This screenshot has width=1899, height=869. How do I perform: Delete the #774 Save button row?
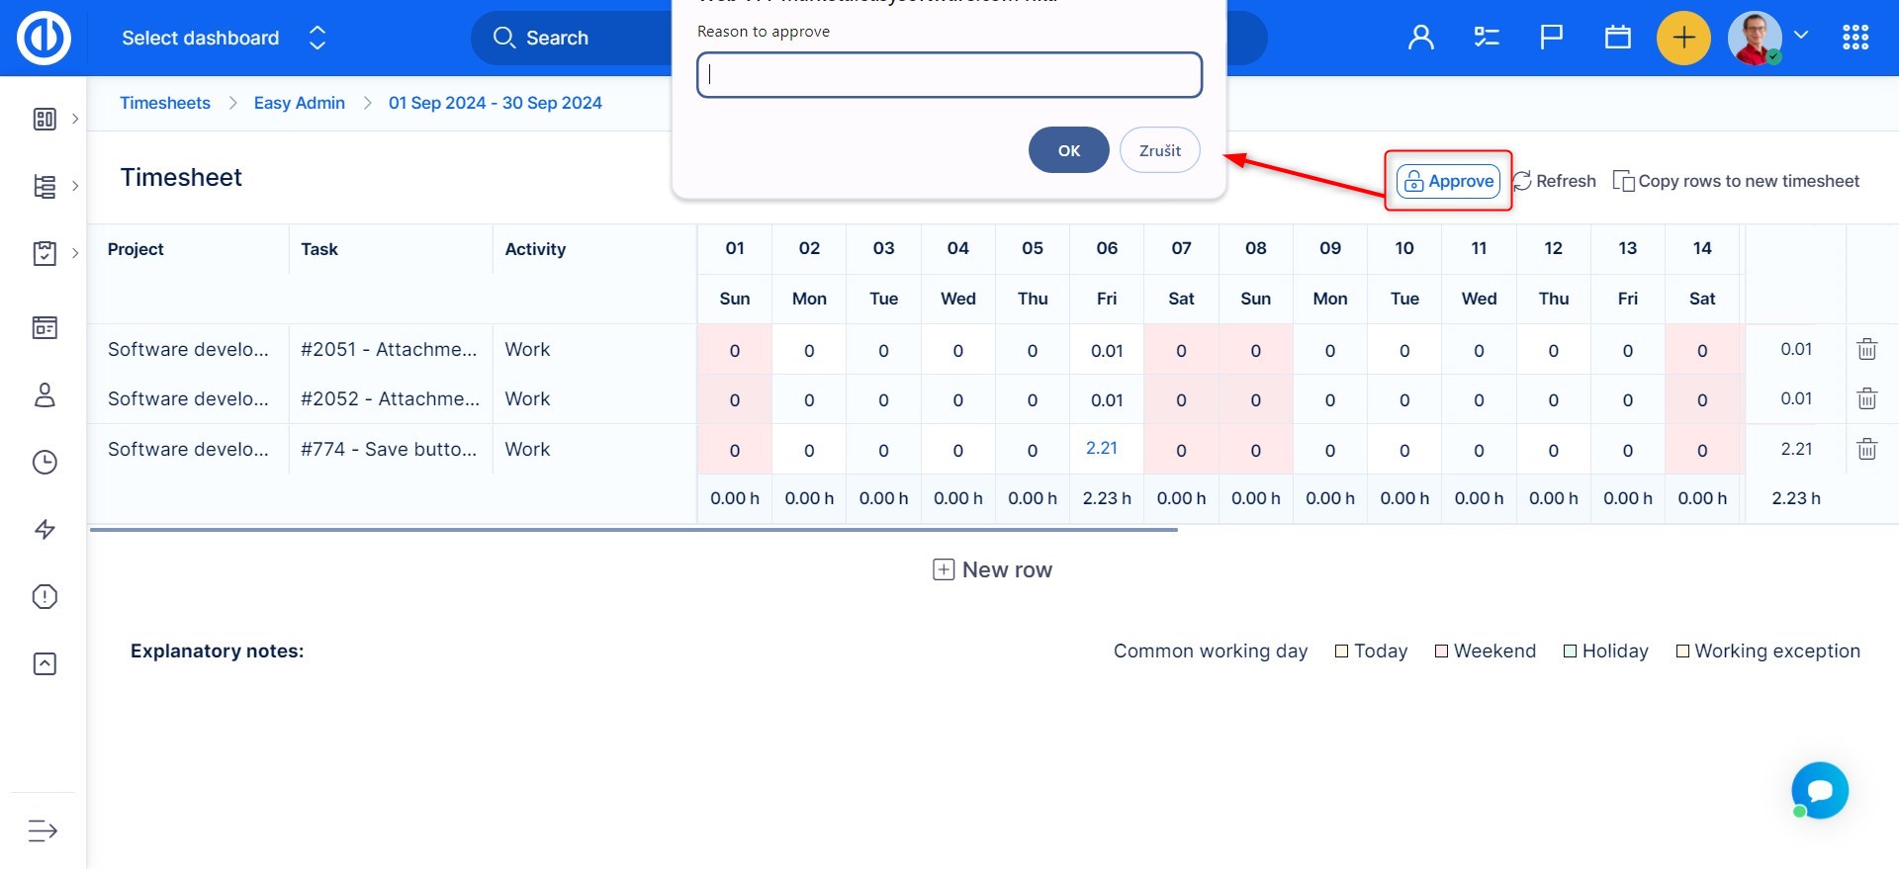pos(1866,449)
